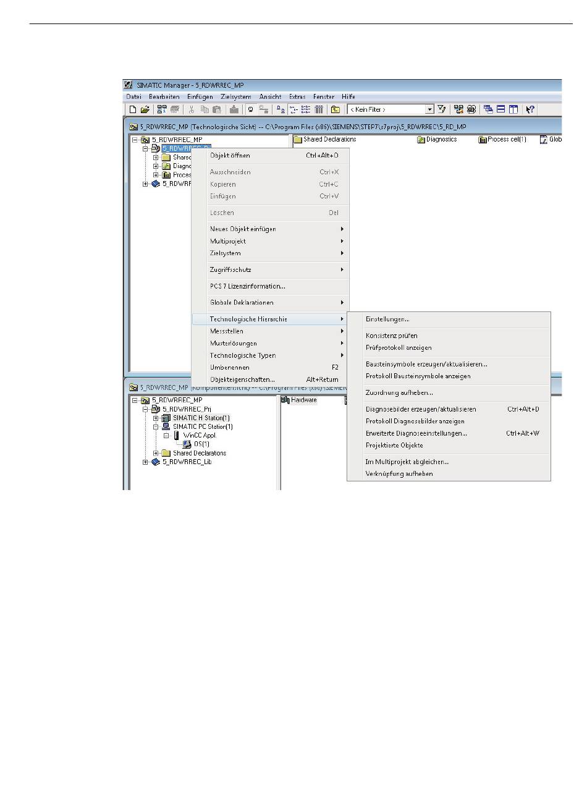This screenshot has height=804, width=587.
Task: Select Konsistenz prüfen in the submenu
Action: click(449, 336)
